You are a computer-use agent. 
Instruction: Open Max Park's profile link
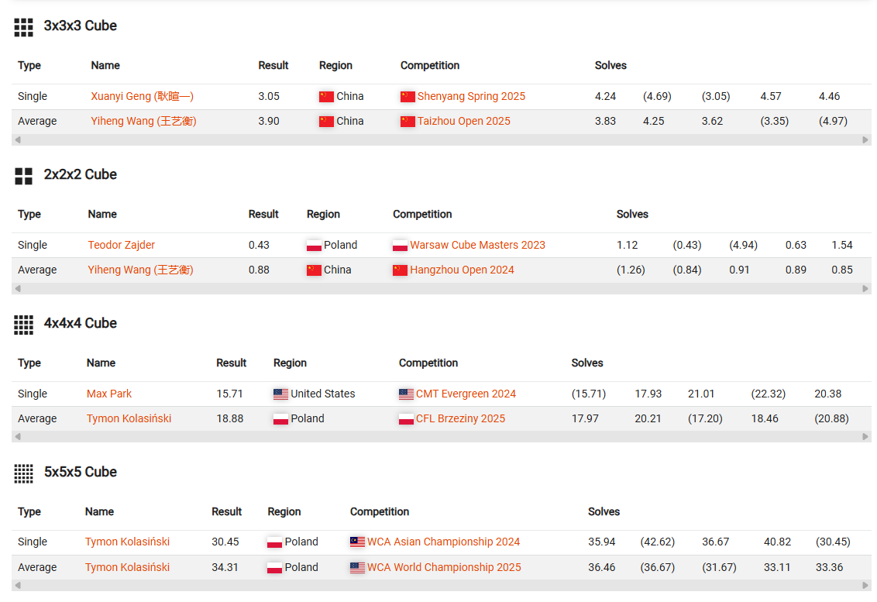tap(109, 394)
